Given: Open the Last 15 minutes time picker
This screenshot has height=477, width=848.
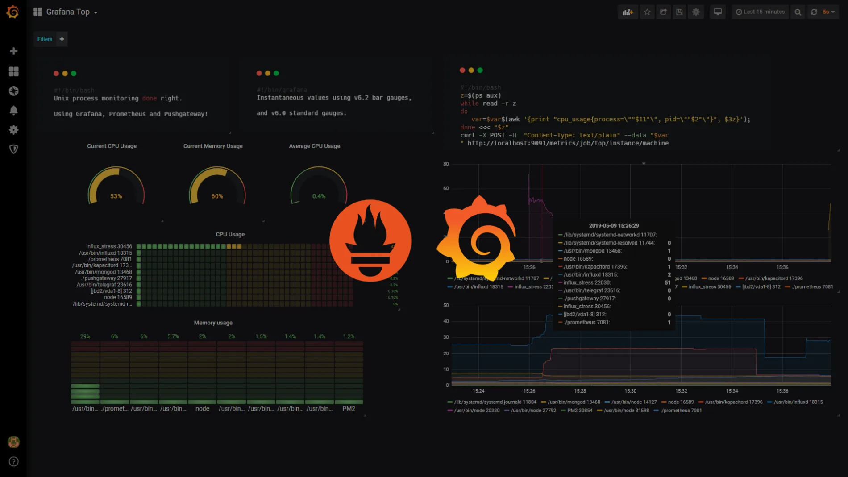Looking at the screenshot, I should tap(760, 12).
